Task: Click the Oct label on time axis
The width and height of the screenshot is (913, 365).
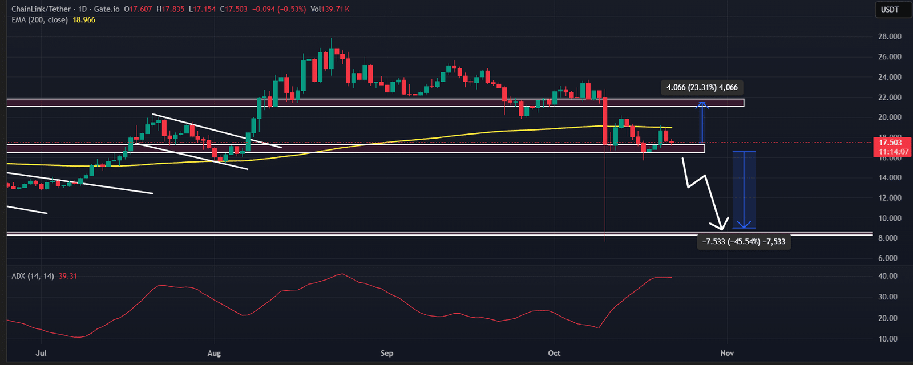Action: click(x=554, y=354)
